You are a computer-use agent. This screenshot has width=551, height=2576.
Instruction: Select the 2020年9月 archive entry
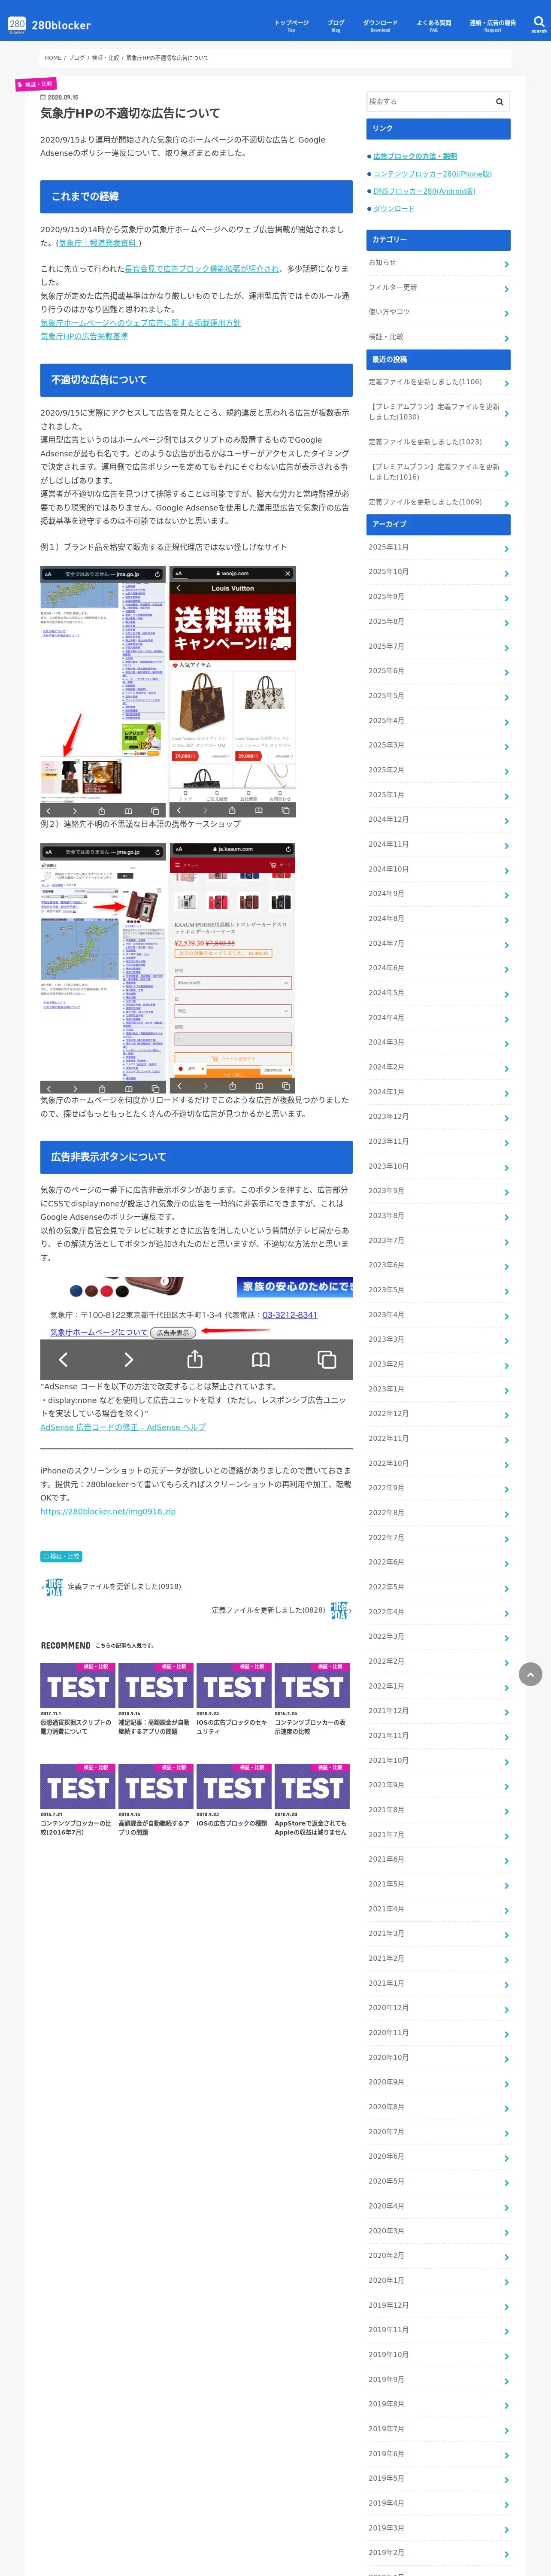(x=438, y=2082)
